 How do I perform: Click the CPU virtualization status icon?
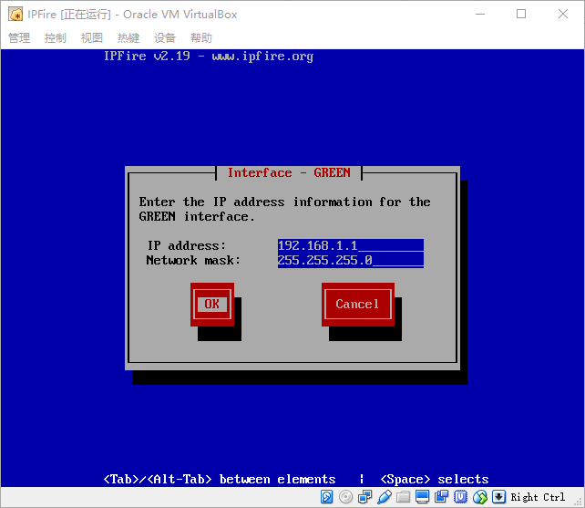coord(461,497)
